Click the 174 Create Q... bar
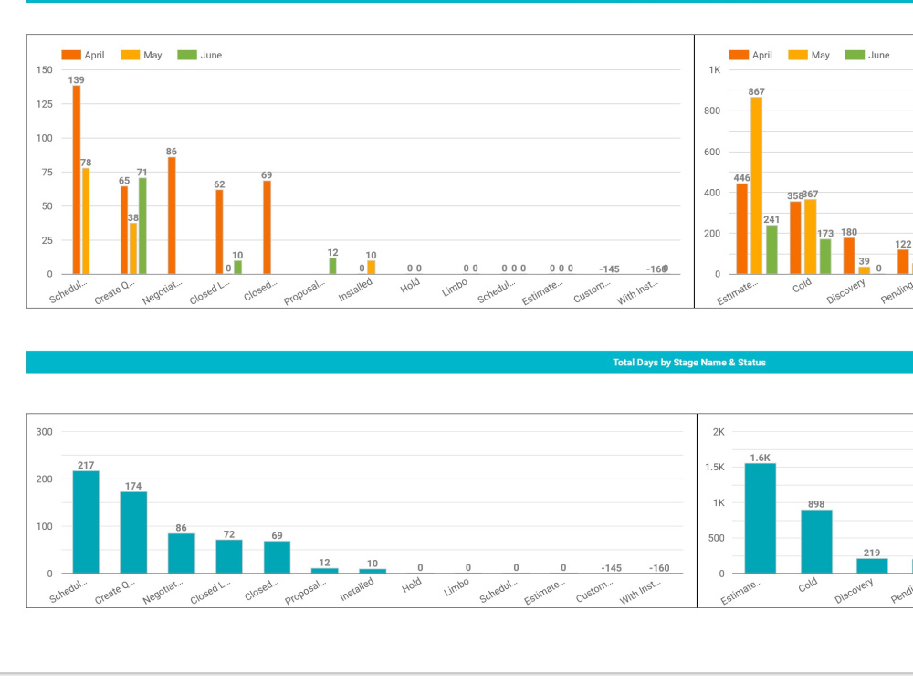This screenshot has width=913, height=685. pyautogui.click(x=132, y=534)
